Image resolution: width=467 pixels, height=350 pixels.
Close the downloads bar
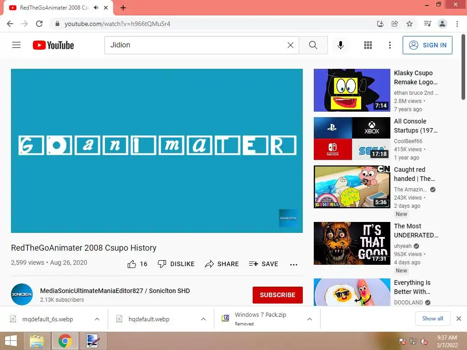click(x=459, y=319)
